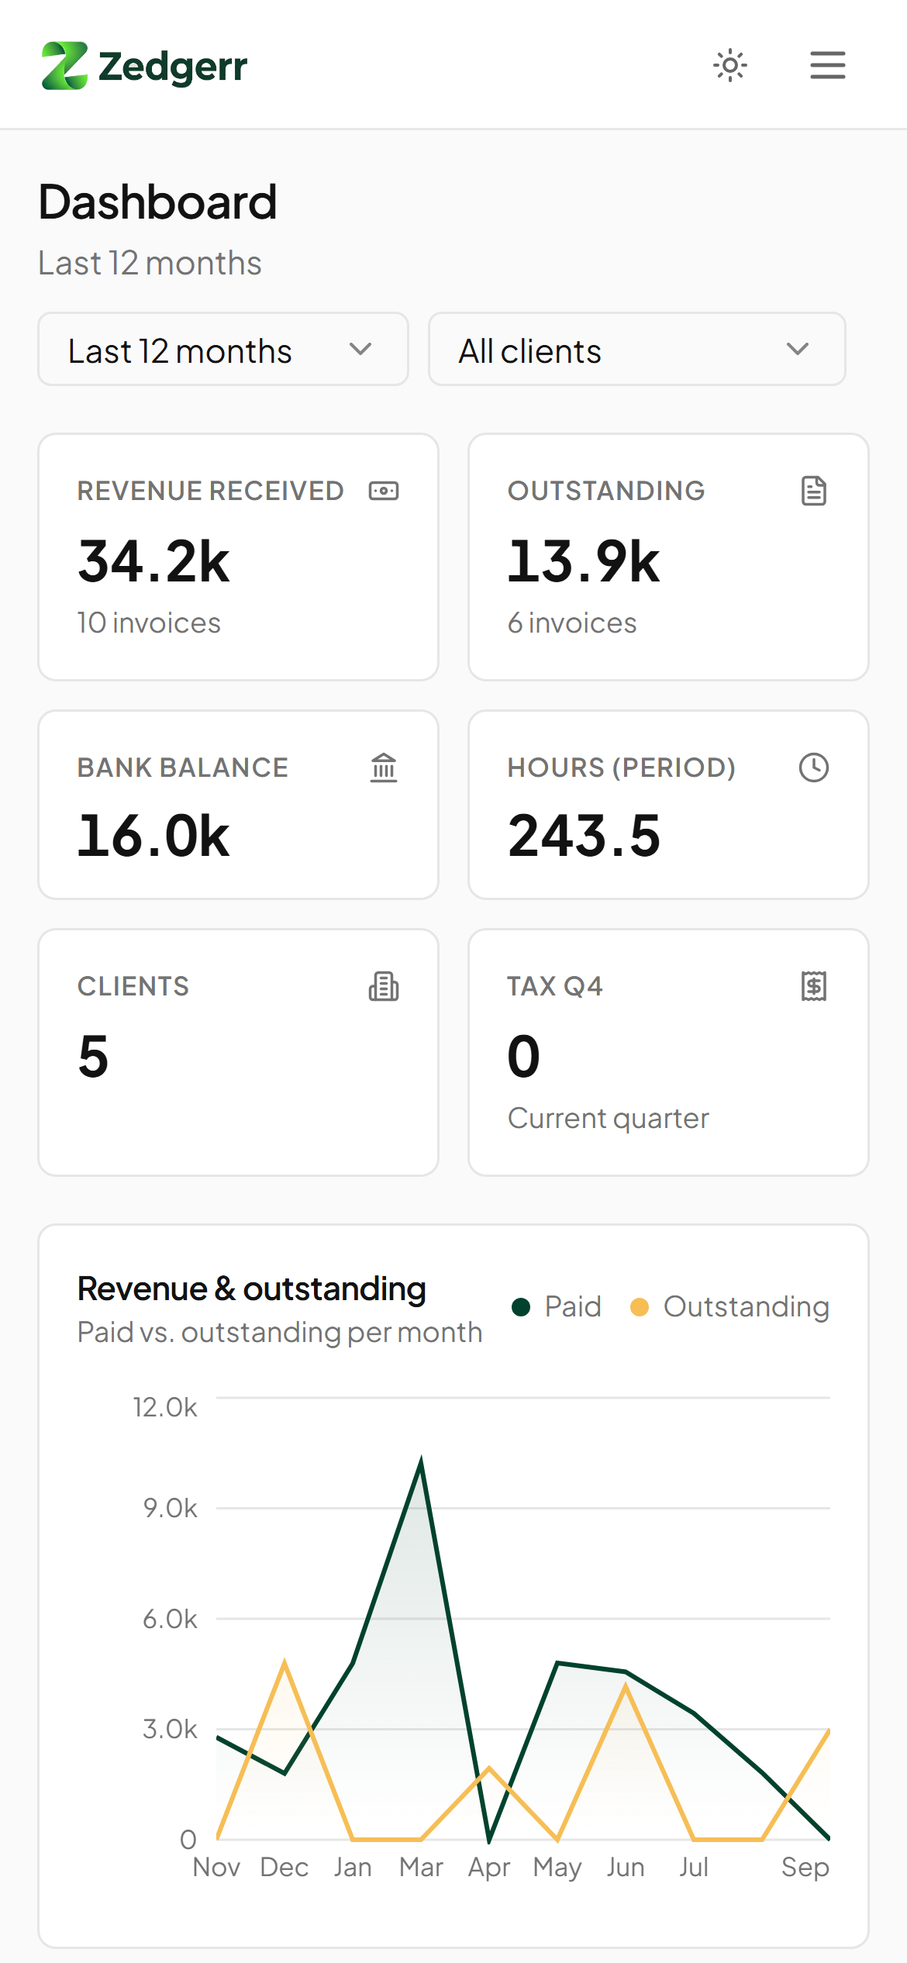907x1963 pixels.
Task: Click the document icon on Outstanding card
Action: 814,491
